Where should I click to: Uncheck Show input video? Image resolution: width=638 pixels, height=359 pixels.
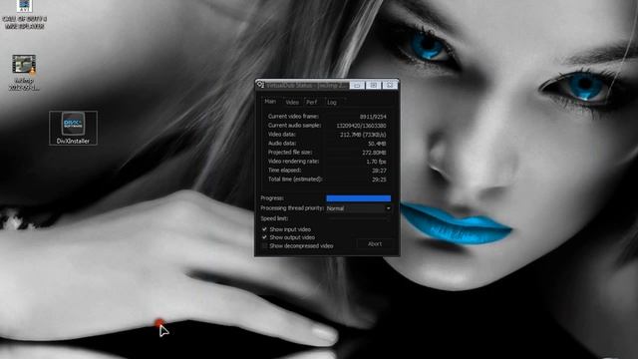point(264,229)
